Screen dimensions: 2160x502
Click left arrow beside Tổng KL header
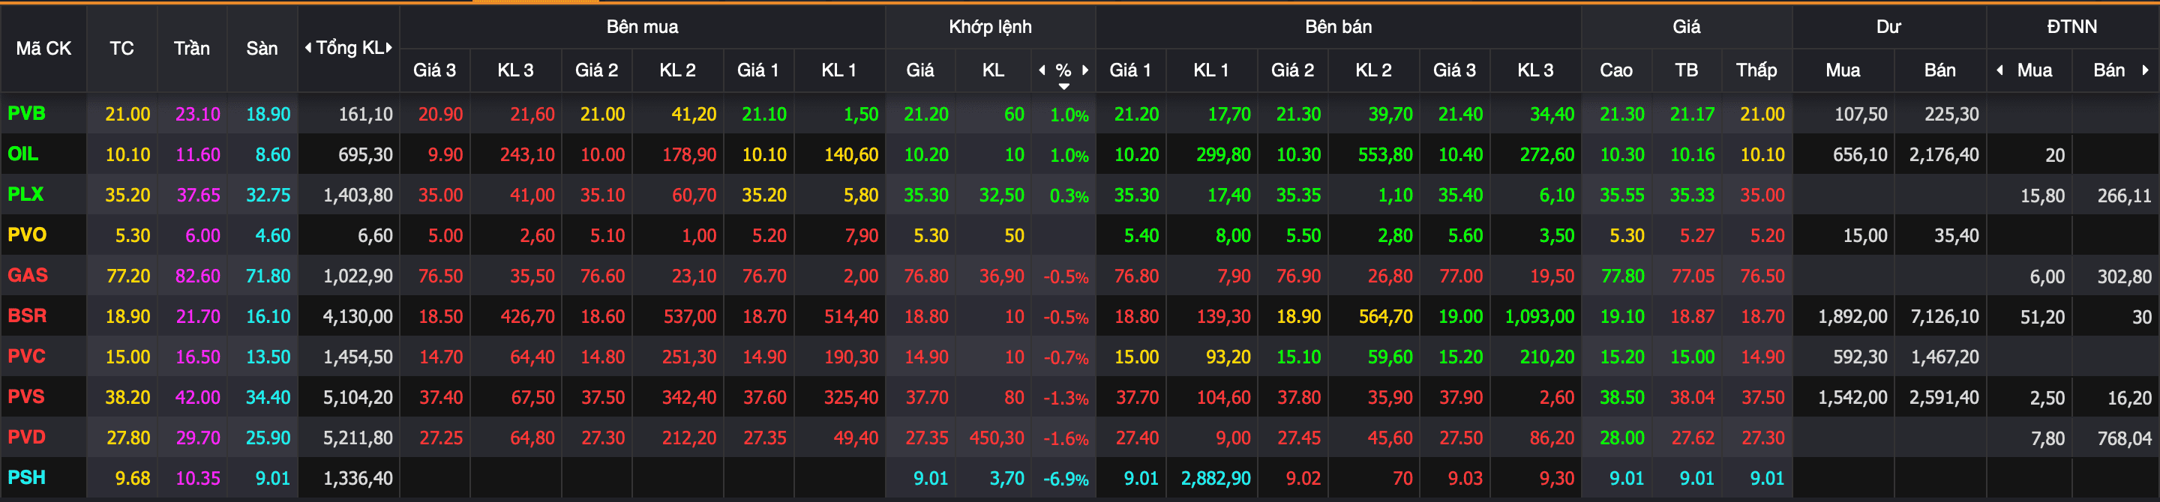point(307,48)
